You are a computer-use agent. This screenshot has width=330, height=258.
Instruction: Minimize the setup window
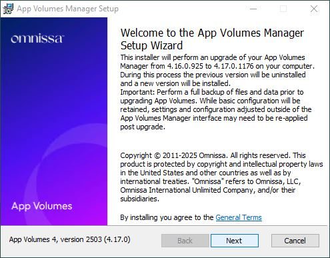[x=253, y=9]
